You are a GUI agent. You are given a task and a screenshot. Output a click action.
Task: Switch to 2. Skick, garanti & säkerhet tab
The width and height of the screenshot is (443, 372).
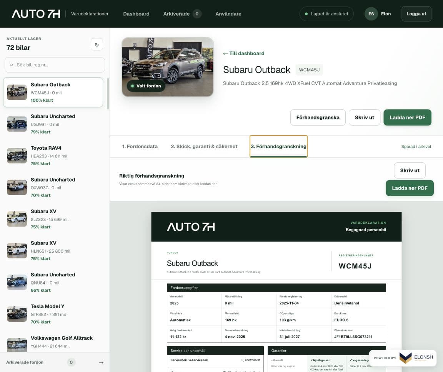(x=204, y=146)
